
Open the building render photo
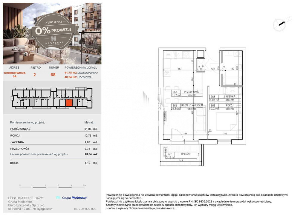coord(52,33)
